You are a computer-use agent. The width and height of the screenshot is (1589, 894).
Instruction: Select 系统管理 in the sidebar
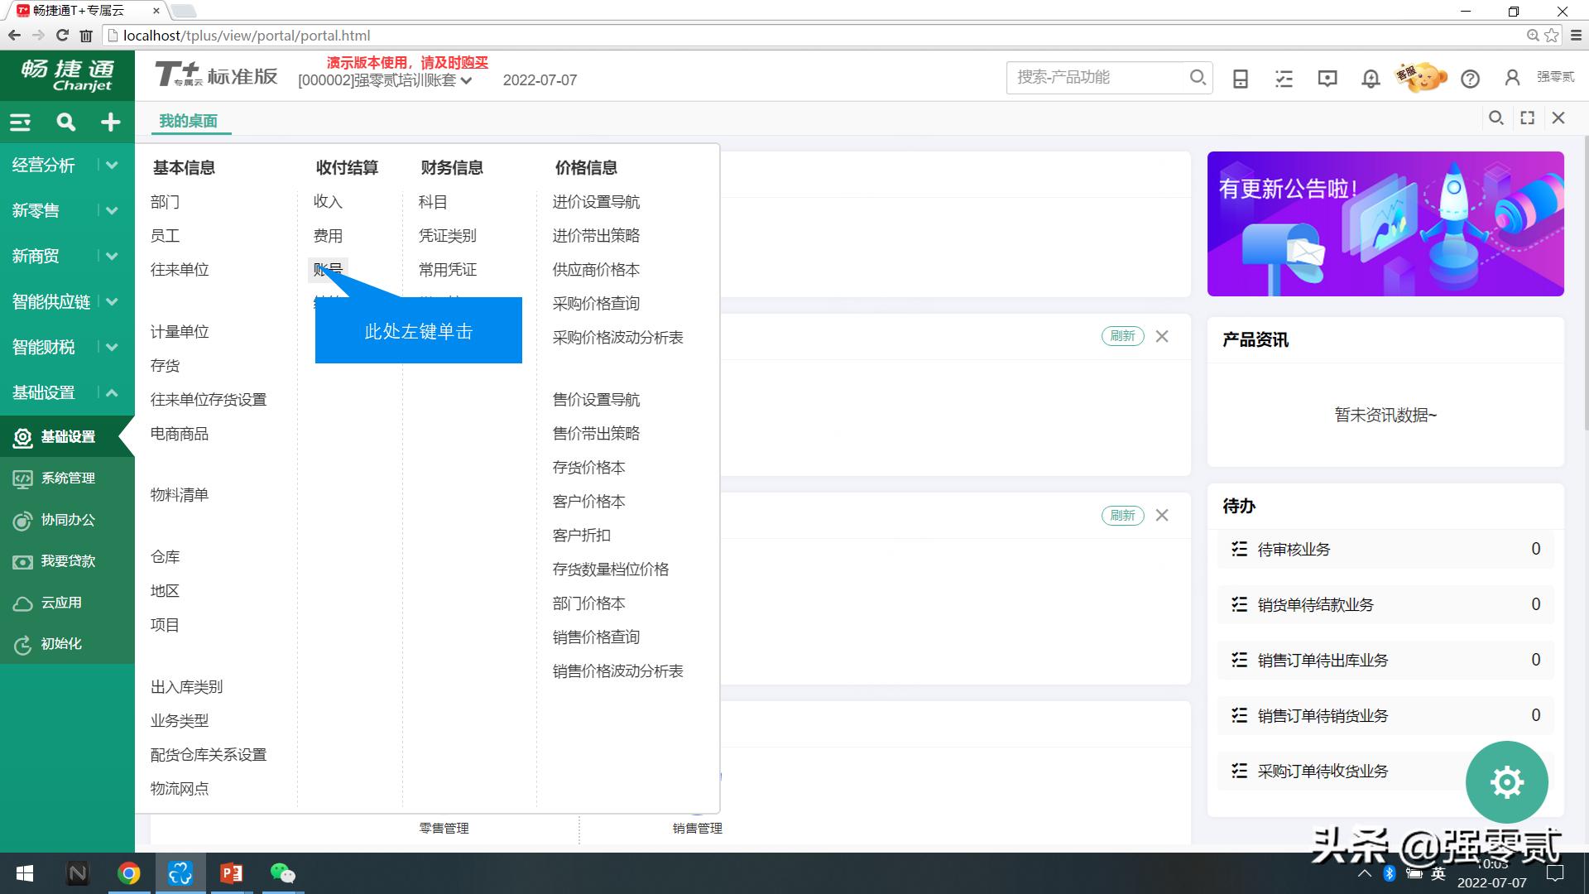point(68,478)
